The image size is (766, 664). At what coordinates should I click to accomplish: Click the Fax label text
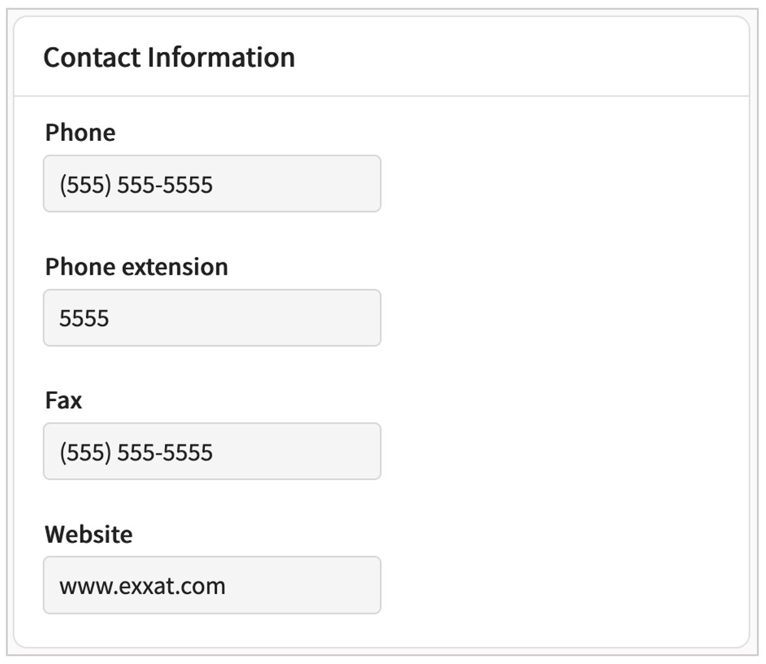pyautogui.click(x=63, y=400)
